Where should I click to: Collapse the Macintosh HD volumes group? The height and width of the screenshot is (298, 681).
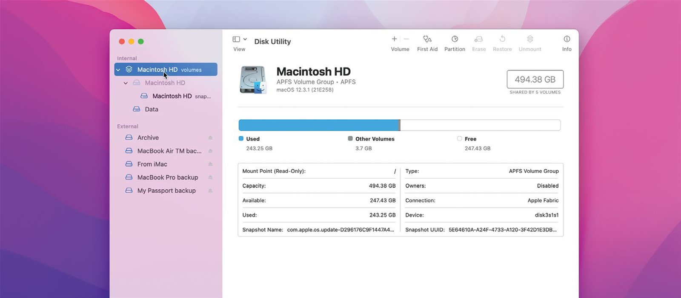pos(118,70)
